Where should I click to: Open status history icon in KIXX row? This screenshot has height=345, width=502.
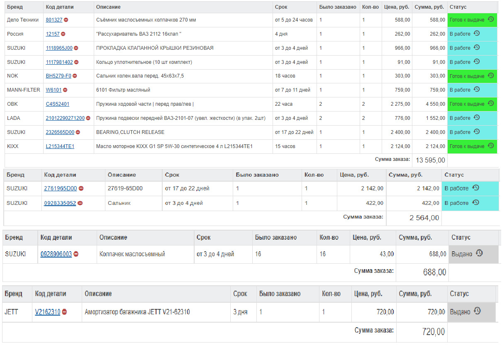(491, 146)
